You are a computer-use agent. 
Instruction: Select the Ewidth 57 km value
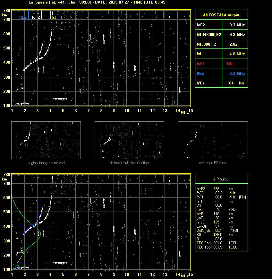217,226
